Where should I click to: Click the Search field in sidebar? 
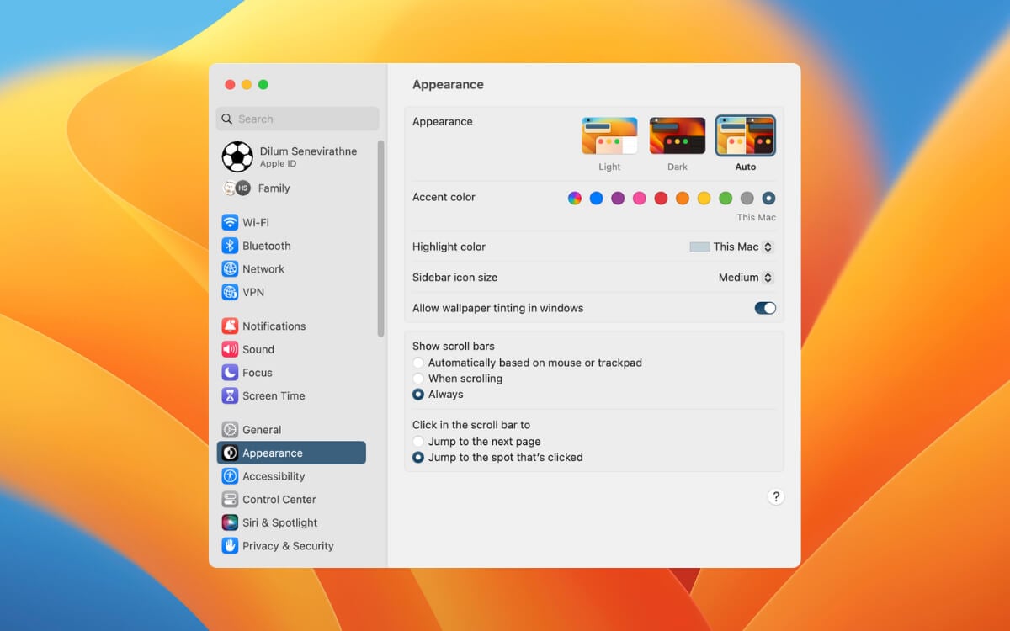coord(297,119)
